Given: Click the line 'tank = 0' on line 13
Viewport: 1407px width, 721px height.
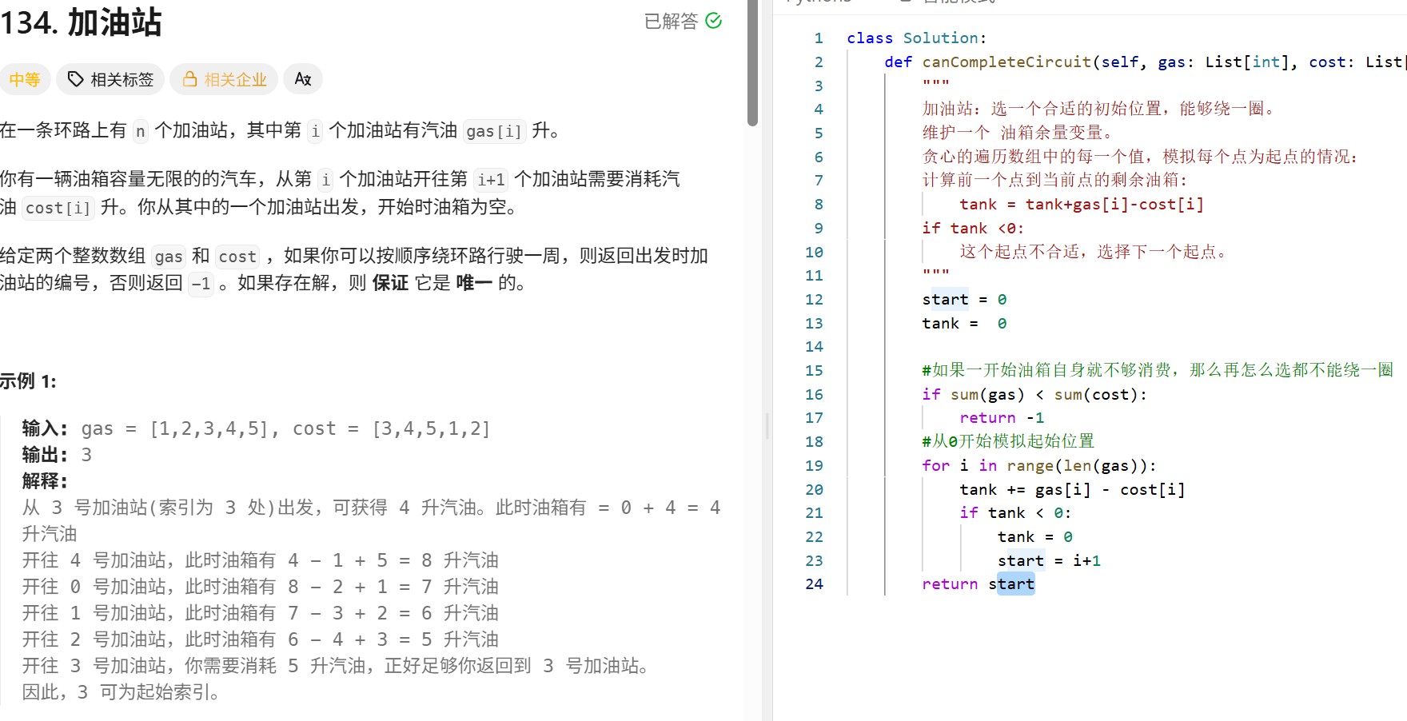Looking at the screenshot, I should pyautogui.click(x=964, y=324).
